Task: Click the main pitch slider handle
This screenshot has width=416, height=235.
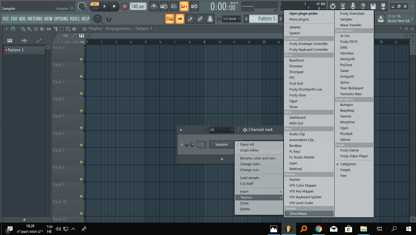Action: (x=109, y=19)
